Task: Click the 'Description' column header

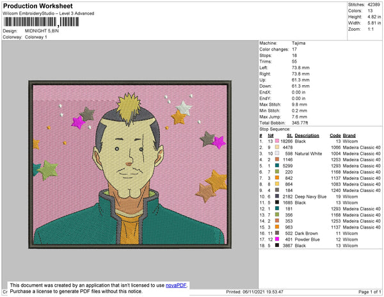Action: point(307,136)
